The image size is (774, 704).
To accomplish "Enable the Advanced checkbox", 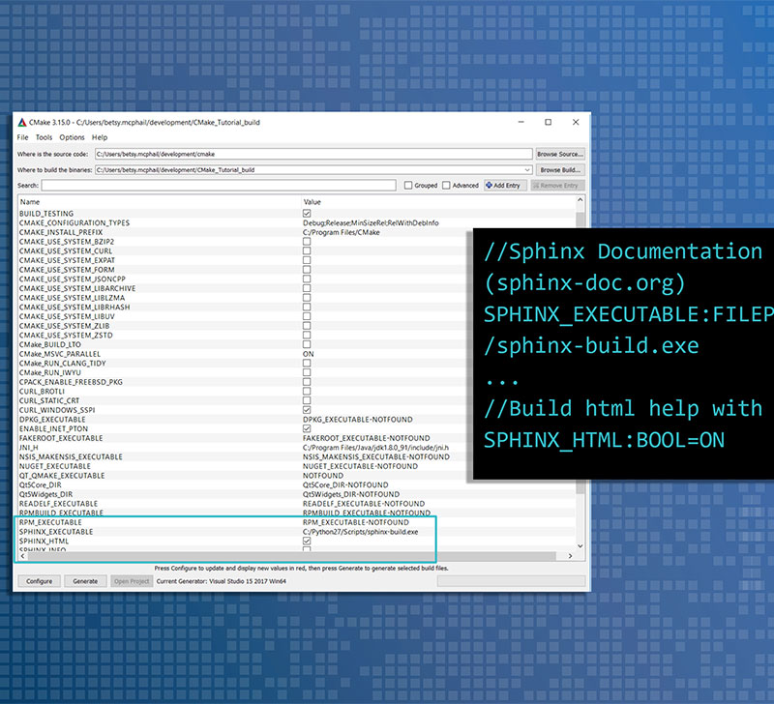I will pos(446,186).
